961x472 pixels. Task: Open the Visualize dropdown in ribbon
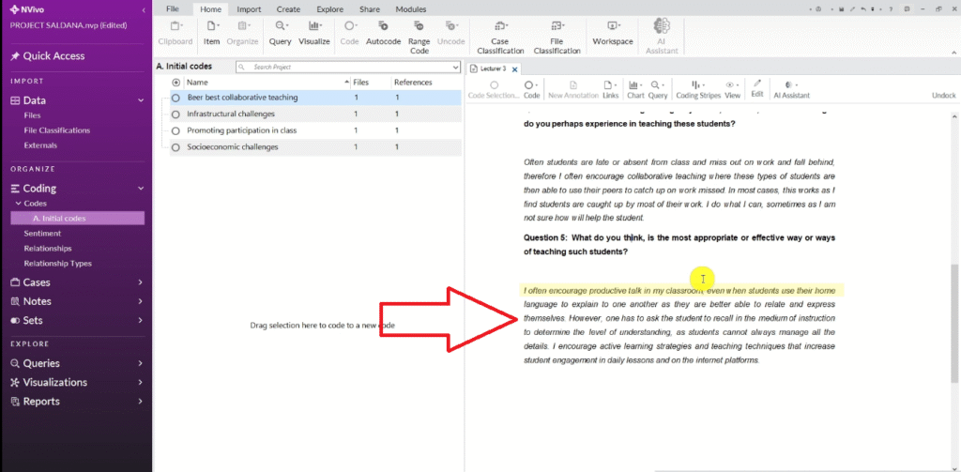click(x=314, y=33)
